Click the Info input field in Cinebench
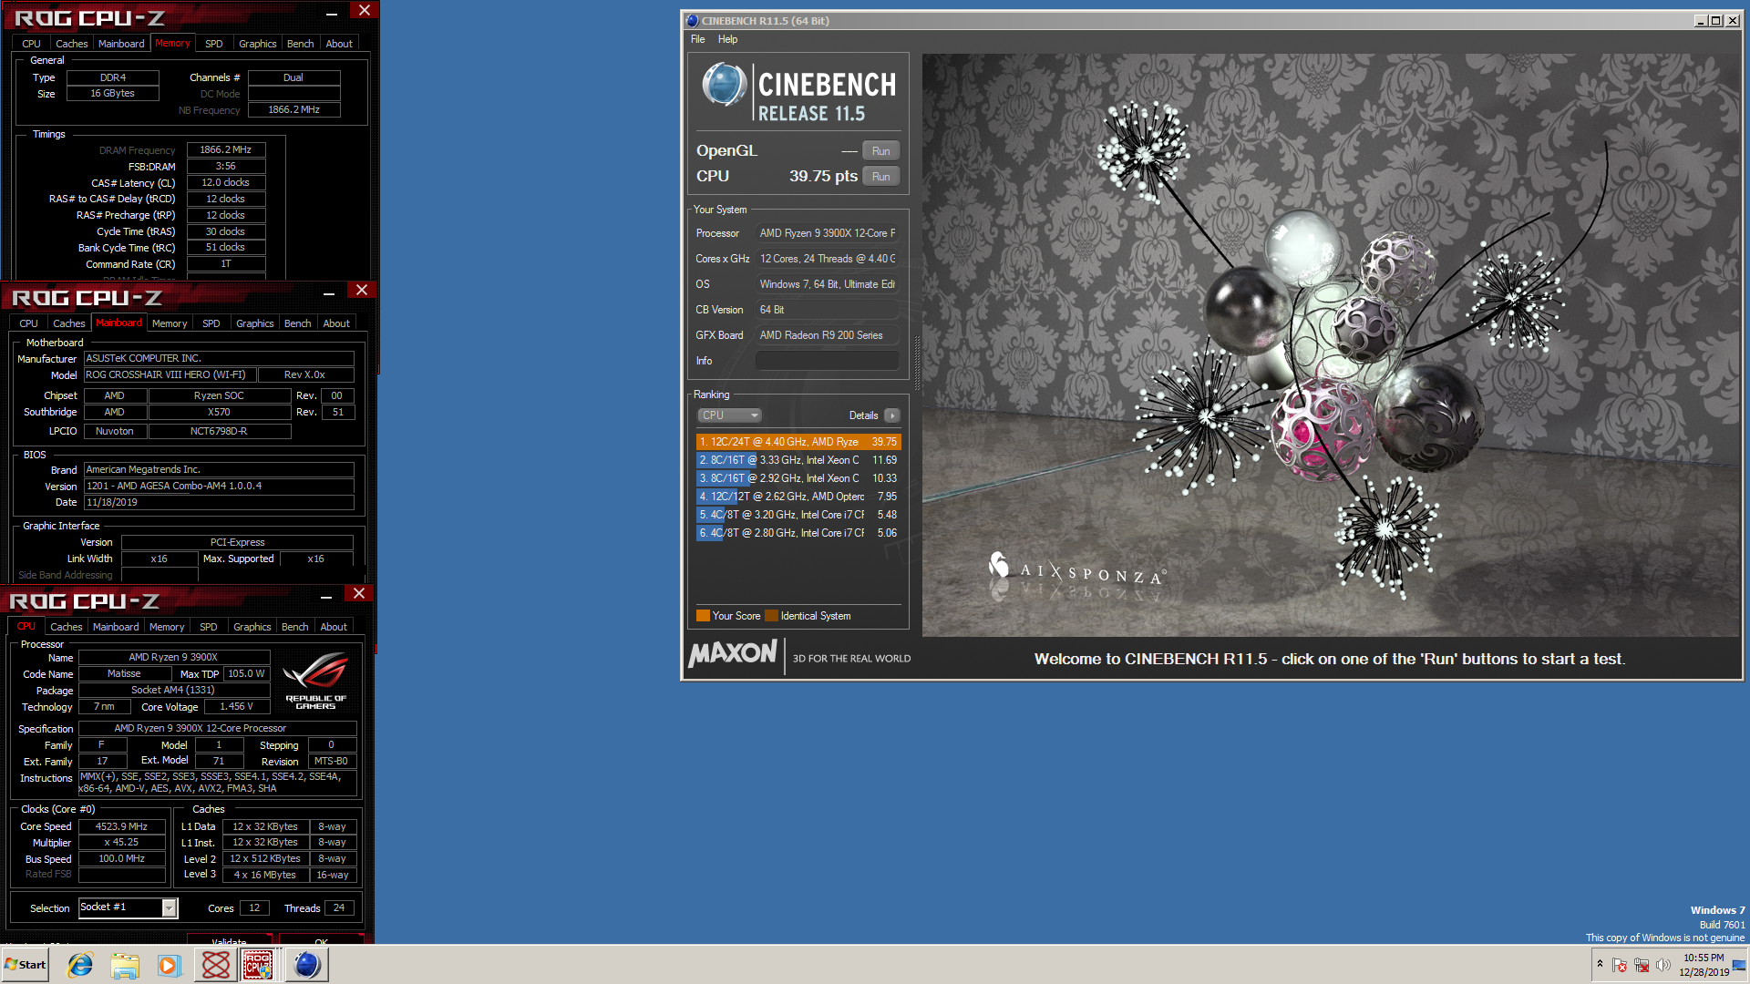Screen dimensions: 1750x984 828,361
